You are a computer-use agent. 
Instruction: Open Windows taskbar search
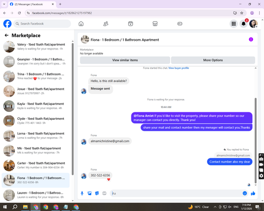[x=15, y=207]
